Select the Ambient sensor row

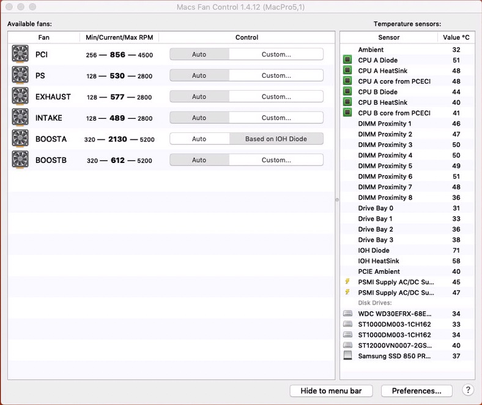tap(407, 50)
